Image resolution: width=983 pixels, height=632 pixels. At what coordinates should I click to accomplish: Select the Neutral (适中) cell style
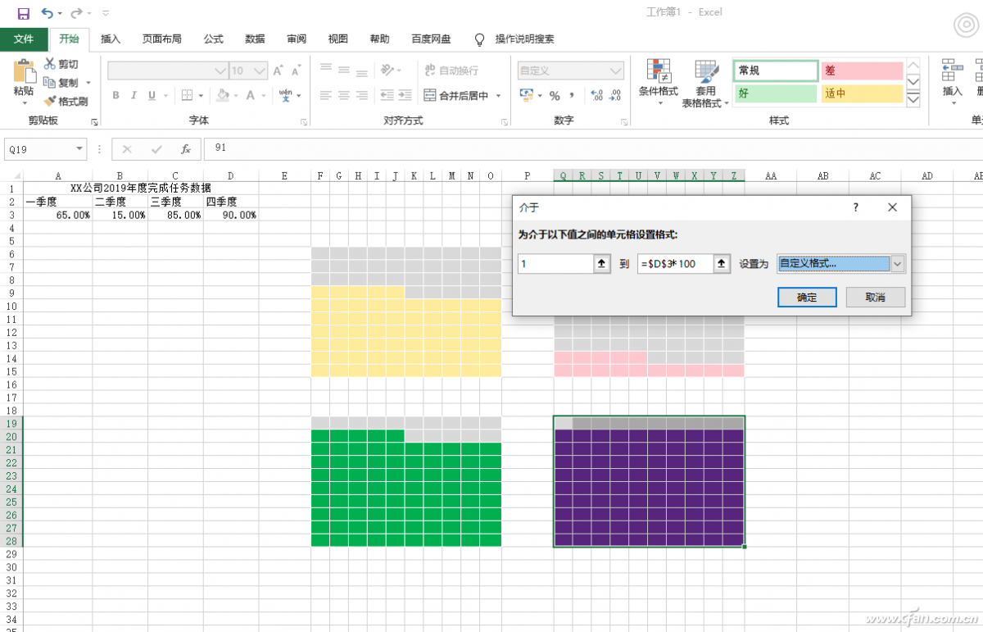coord(862,93)
